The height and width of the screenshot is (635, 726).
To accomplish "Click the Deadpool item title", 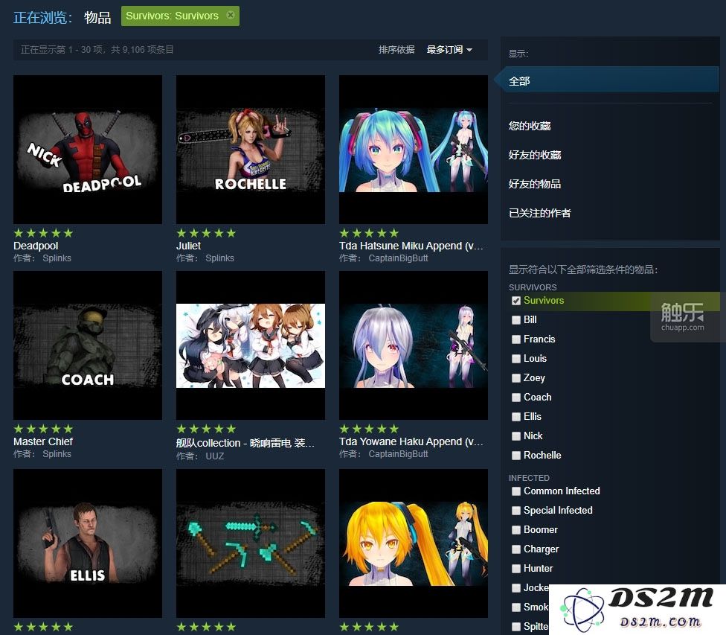I will point(36,246).
